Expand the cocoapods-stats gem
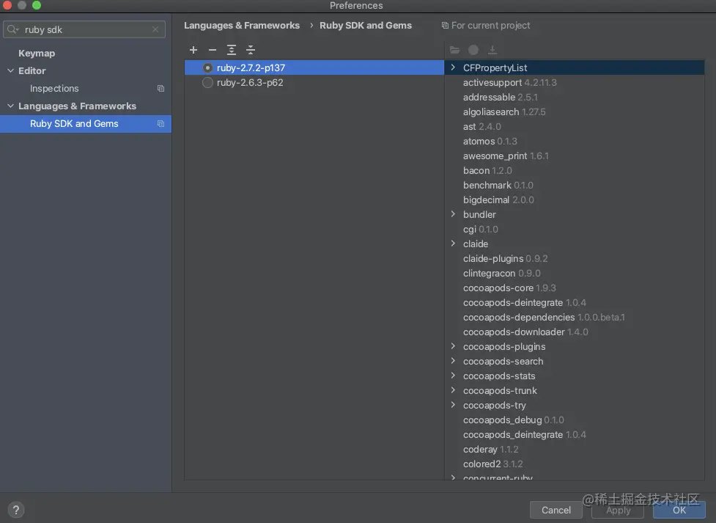The height and width of the screenshot is (523, 716). coord(453,376)
